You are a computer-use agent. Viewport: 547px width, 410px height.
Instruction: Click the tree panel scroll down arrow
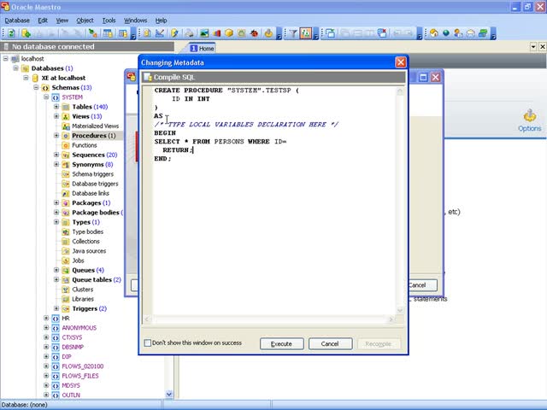click(x=169, y=395)
